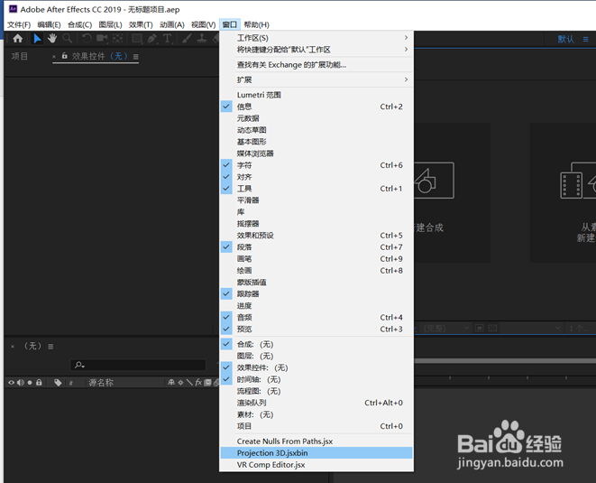Select the Brush tool
Viewport: 596px width, 483px height.
[187, 39]
